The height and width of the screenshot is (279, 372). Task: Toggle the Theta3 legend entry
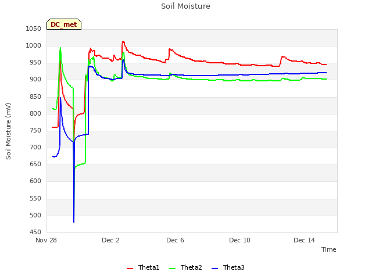click(228, 267)
